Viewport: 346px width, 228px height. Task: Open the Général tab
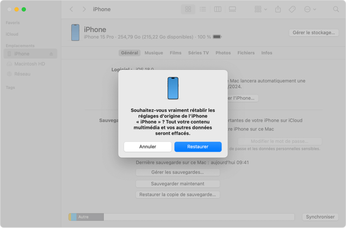(129, 53)
